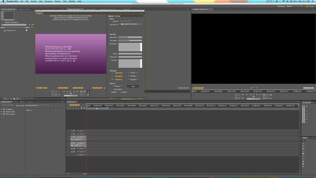316x178 pixels.
Task: Select the Zoom tool in Tools panel
Action: click(303, 167)
